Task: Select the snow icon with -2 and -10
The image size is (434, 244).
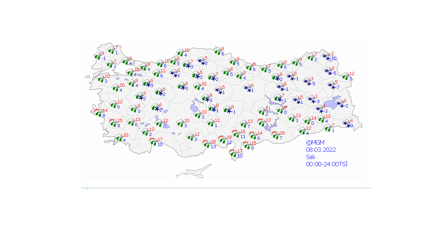Action: (326, 56)
